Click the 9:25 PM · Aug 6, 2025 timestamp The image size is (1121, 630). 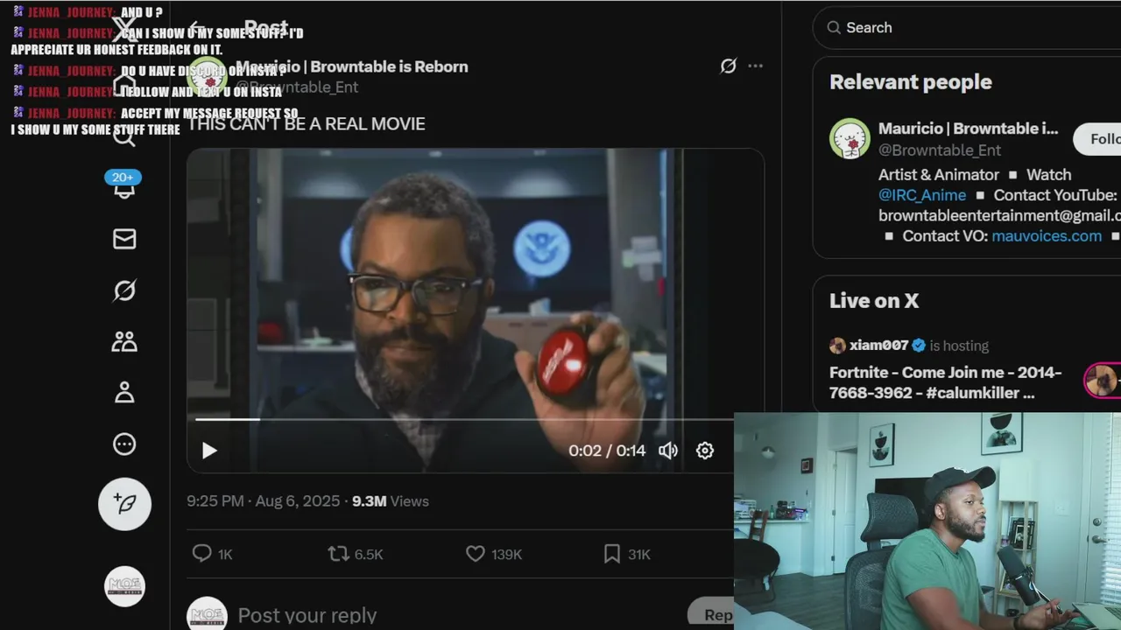tap(263, 501)
